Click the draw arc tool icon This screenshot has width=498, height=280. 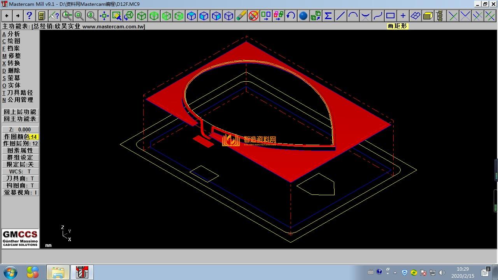pos(353,16)
